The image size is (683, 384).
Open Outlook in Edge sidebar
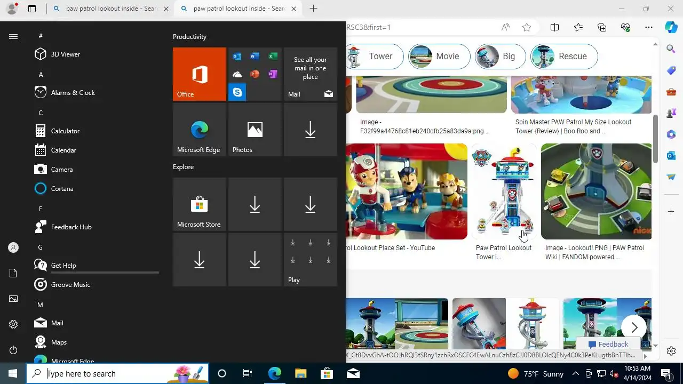[671, 156]
